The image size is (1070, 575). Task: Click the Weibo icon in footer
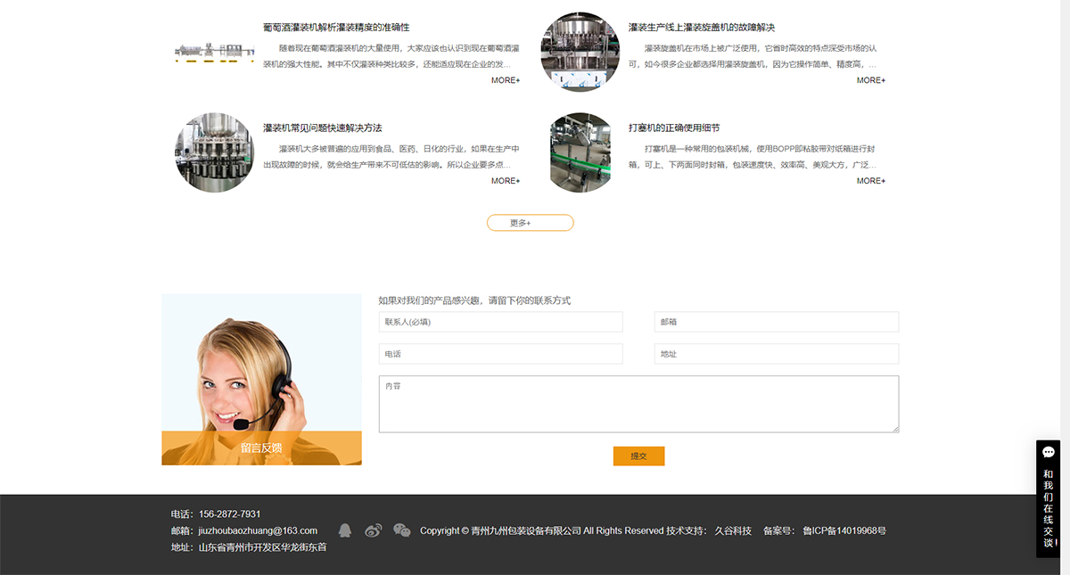coord(374,530)
